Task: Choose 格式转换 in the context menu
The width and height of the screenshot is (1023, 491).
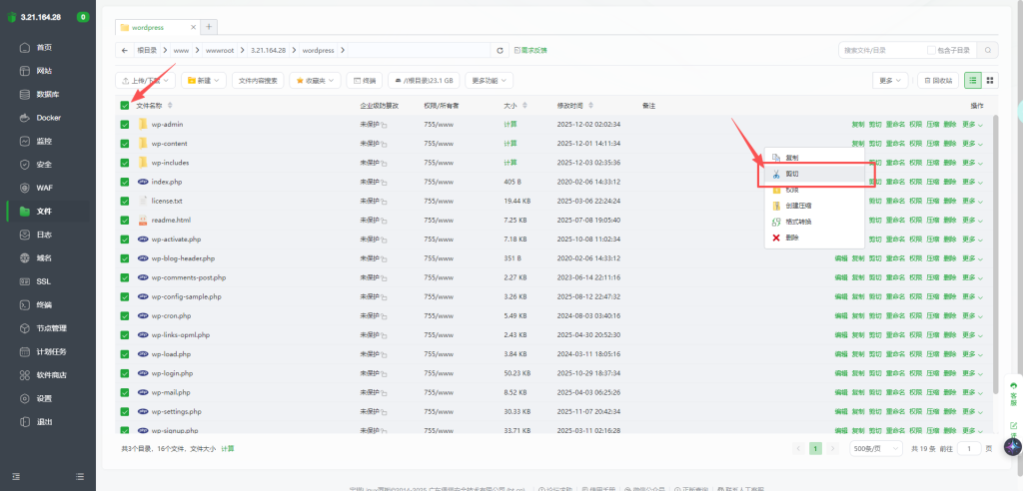Action: point(814,222)
